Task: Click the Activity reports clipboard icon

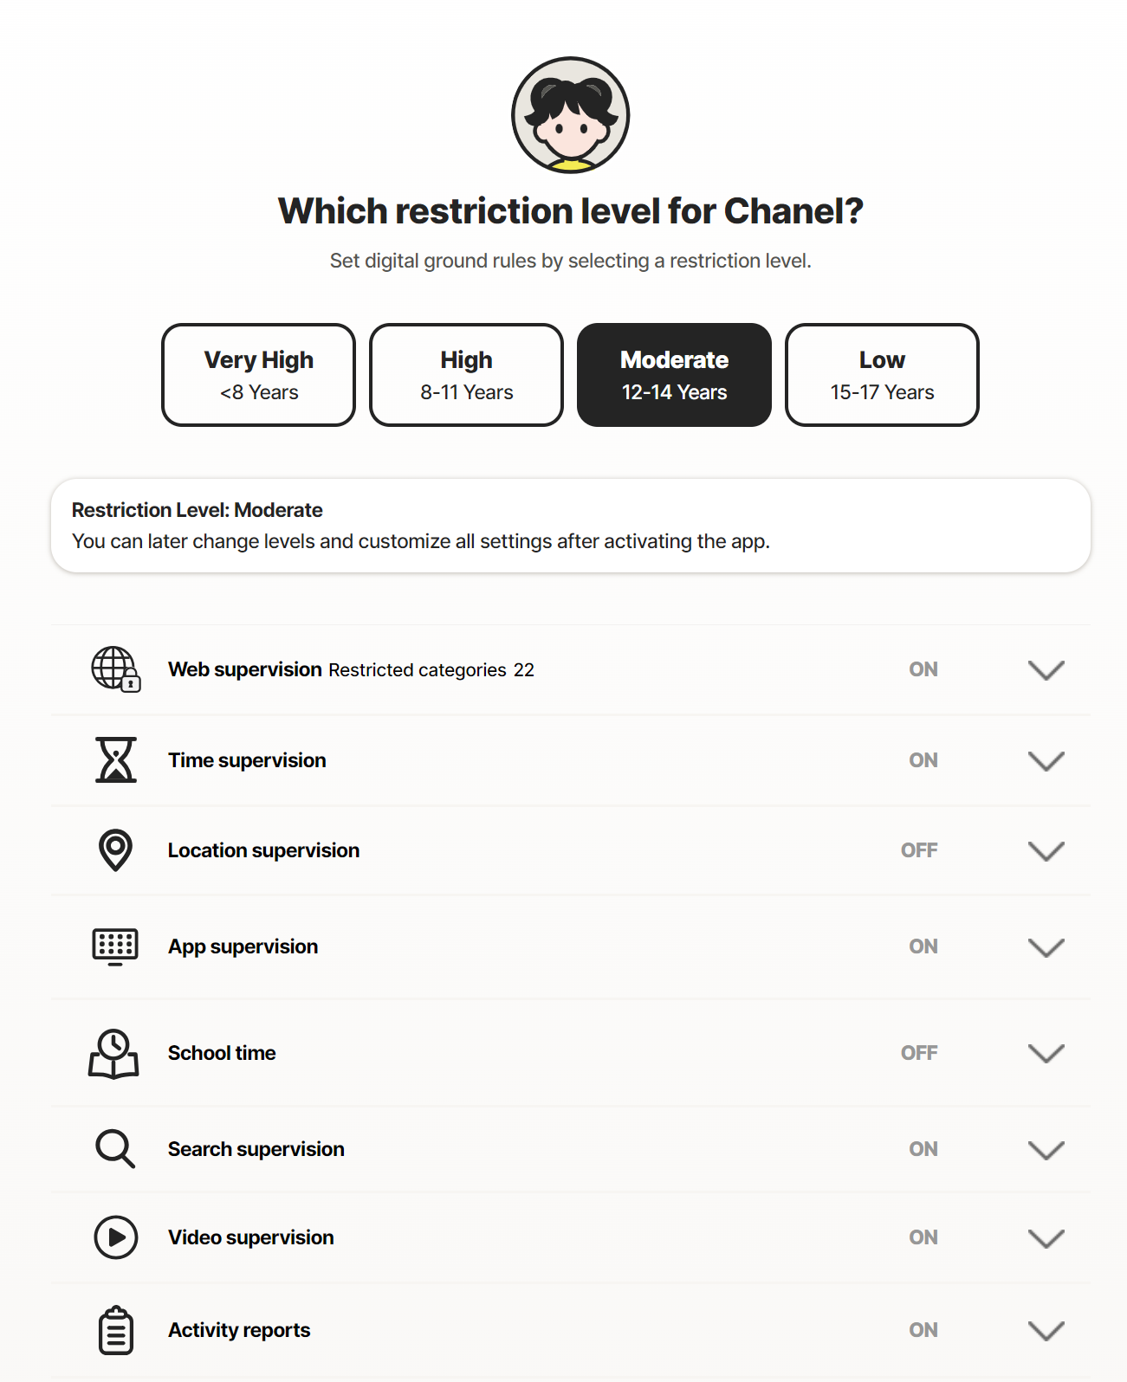Action: click(116, 1330)
